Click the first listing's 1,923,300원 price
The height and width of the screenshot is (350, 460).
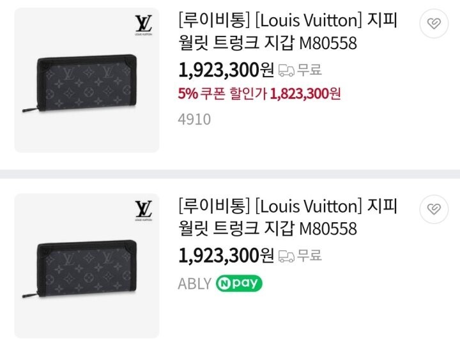[x=226, y=70]
